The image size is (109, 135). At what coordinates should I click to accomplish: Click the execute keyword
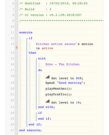[26, 32]
